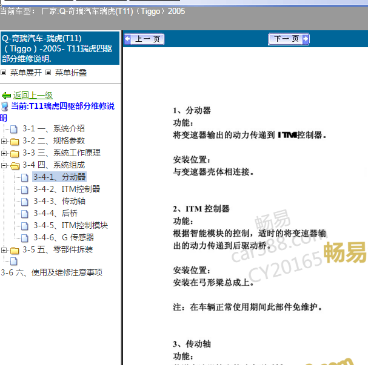Expand 3-5 零部件拆装 with plus box
Image resolution: width=368 pixels, height=365 pixels.
(4, 250)
